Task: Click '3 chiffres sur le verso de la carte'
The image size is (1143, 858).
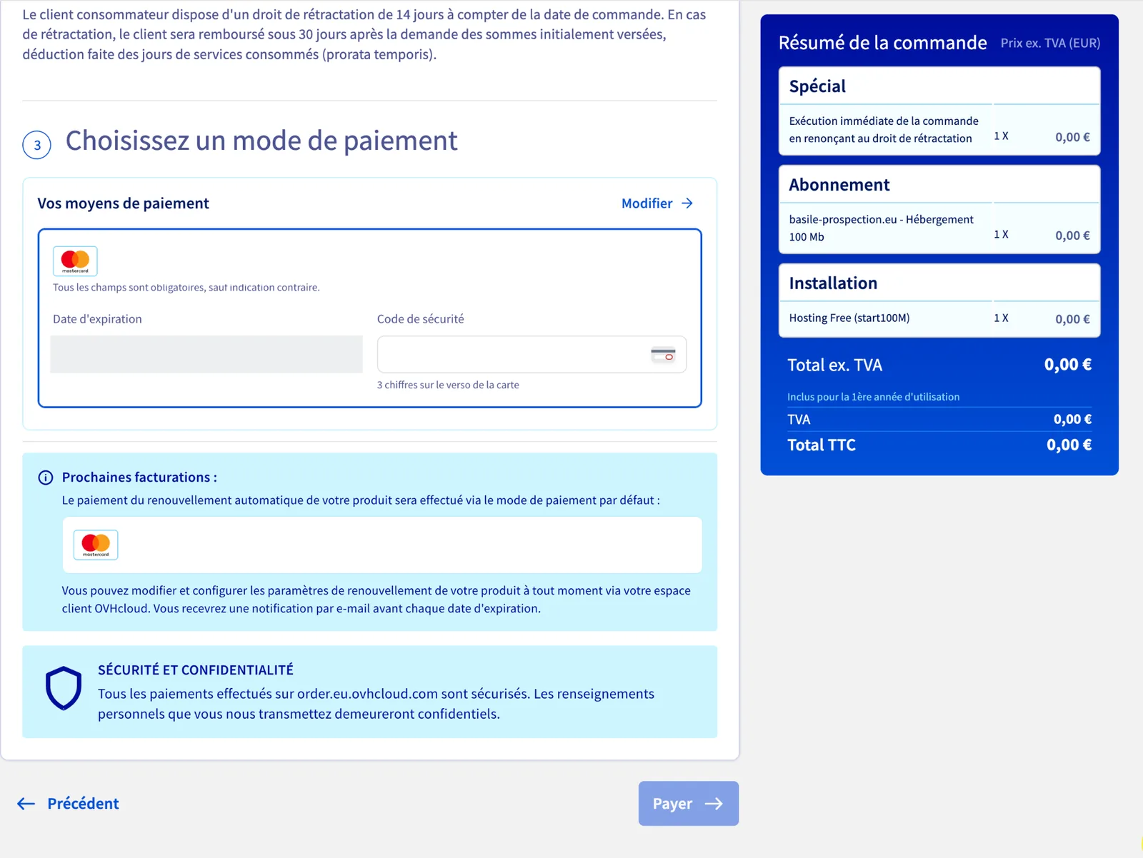Action: click(448, 385)
